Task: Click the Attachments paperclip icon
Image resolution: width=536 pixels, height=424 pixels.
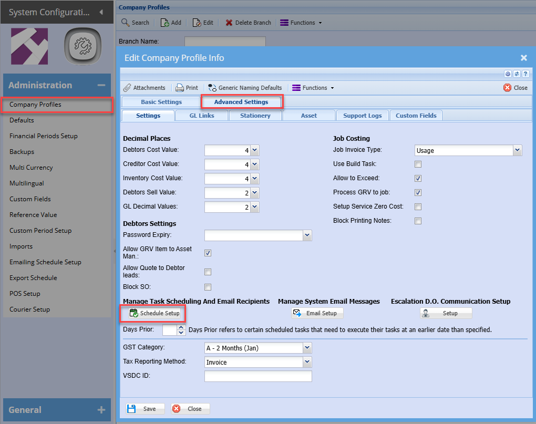Action: 127,88
